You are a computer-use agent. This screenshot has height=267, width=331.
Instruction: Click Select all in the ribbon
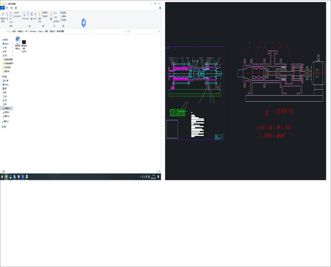[x=63, y=13]
